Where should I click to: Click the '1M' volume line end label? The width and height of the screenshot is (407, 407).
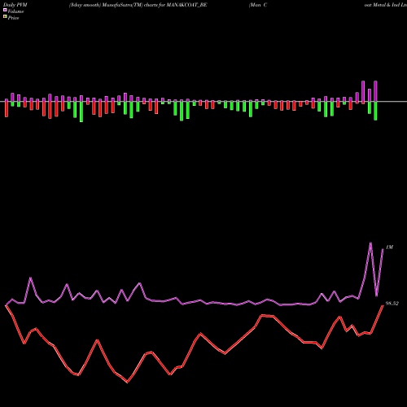click(x=389, y=247)
